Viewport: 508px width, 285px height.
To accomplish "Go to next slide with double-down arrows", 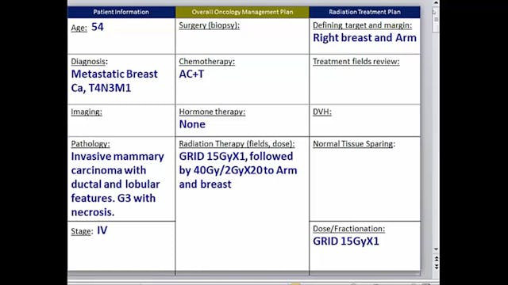I will pyautogui.click(x=436, y=266).
